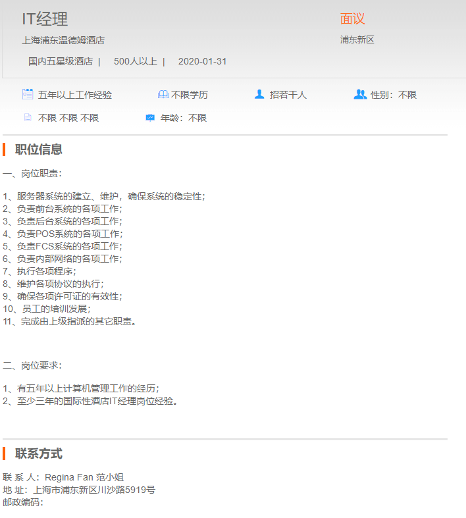
Task: Click the 500人以上 company size tag
Action: [135, 61]
